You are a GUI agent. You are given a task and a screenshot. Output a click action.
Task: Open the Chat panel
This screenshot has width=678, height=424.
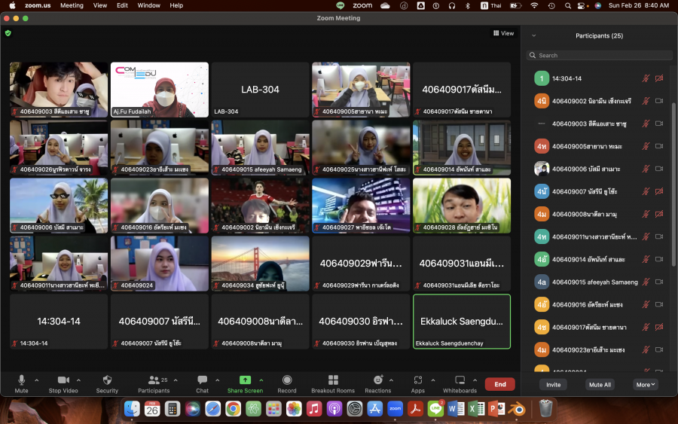[x=202, y=380]
